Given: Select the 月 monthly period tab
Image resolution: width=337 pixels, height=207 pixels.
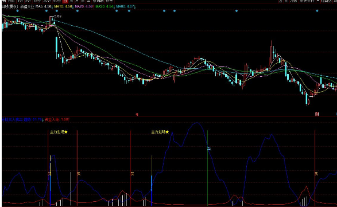Looking at the screenshot, I should click(x=77, y=1).
